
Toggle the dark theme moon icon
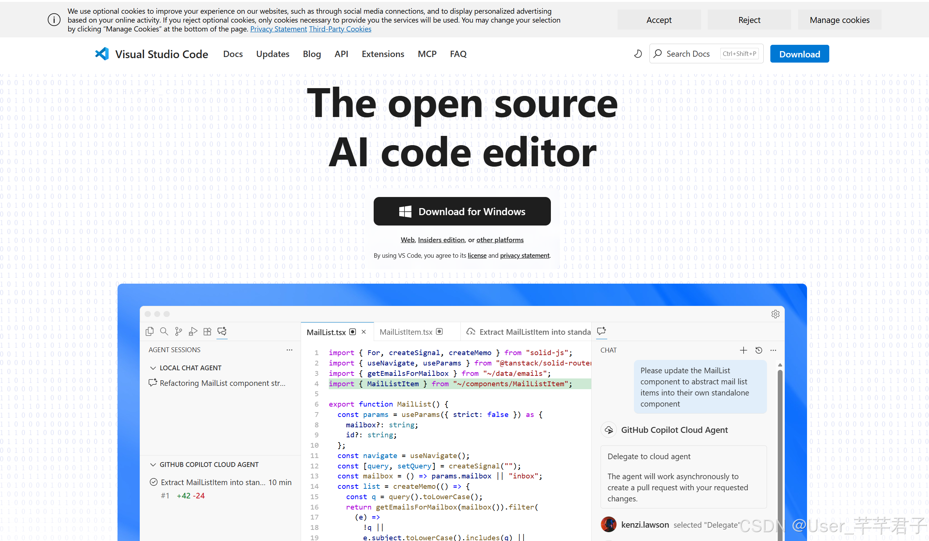(638, 54)
